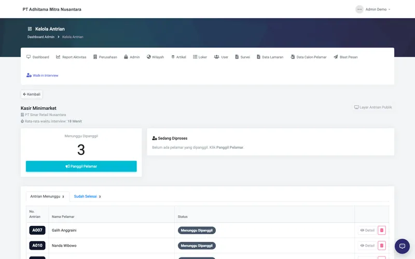Delete queue entry A007 Galih Anggraini
The height and width of the screenshot is (259, 415).
point(382,230)
